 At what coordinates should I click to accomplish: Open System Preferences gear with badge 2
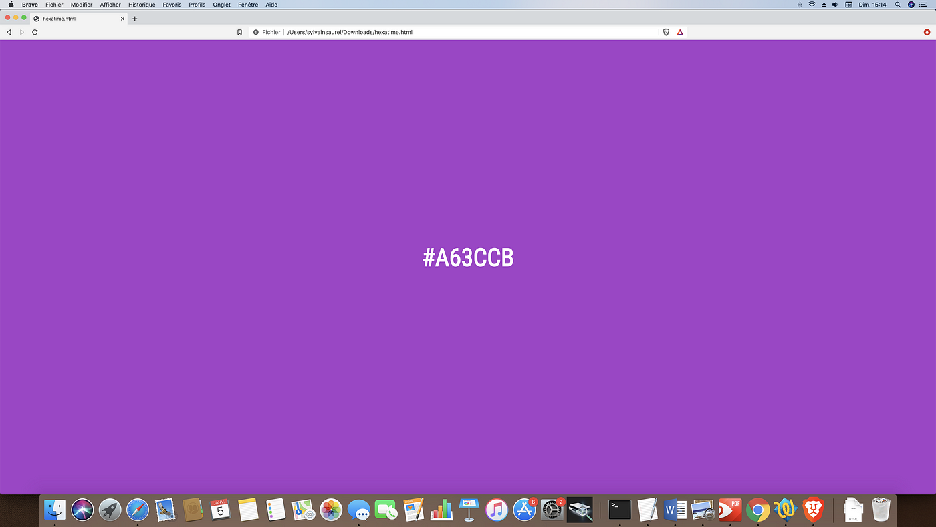[x=552, y=510]
